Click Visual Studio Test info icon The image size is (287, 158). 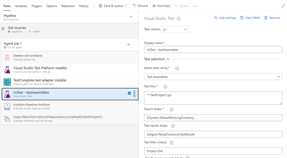pyautogui.click(x=179, y=18)
